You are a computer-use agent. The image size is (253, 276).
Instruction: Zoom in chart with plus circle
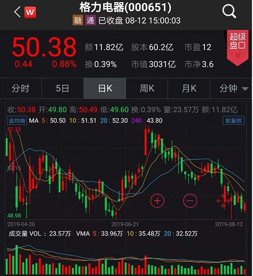pos(157,201)
